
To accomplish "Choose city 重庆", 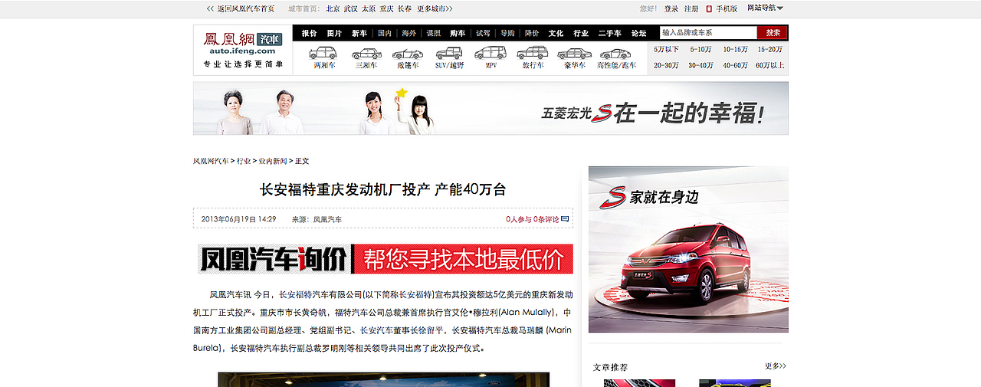I will [387, 8].
